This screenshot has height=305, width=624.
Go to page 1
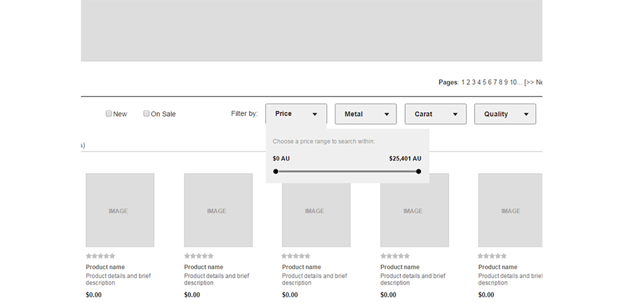click(463, 82)
